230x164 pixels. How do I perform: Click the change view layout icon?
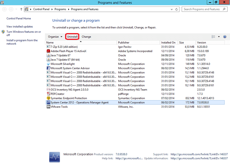pos(213,37)
